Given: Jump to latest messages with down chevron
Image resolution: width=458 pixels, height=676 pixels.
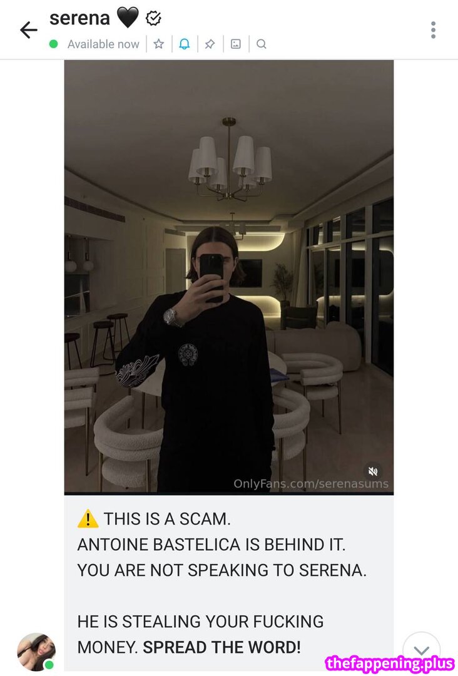Looking at the screenshot, I should click(x=421, y=650).
